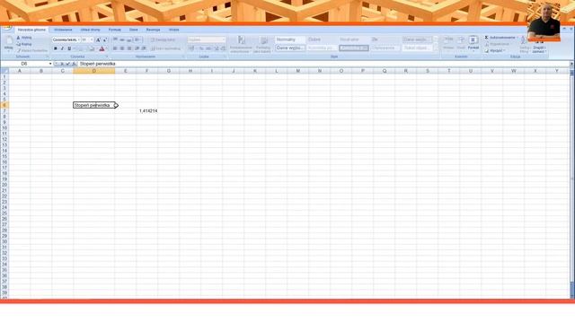Activate the Malarz formatów format painter

tap(32, 50)
